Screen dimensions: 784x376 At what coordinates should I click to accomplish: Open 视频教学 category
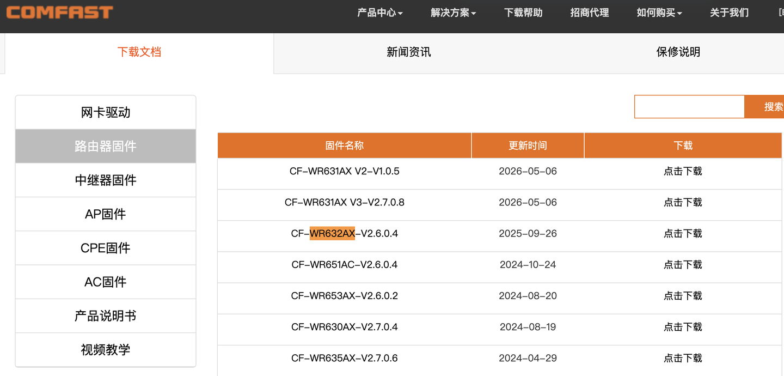(x=106, y=350)
